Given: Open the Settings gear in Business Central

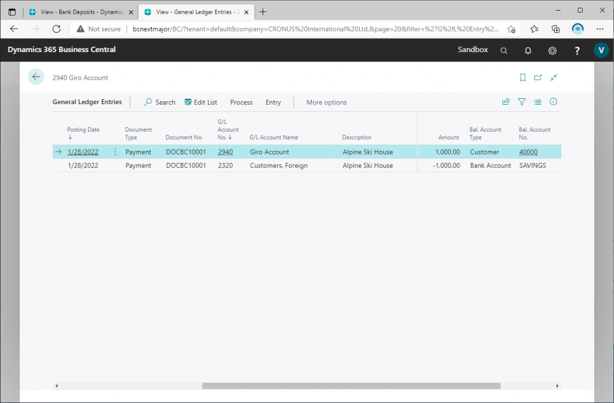Looking at the screenshot, I should (x=552, y=50).
